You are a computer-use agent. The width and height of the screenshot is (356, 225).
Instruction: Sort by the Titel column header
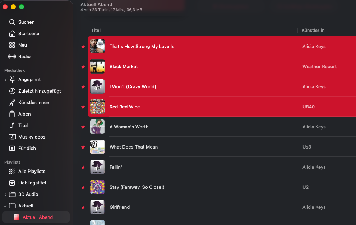click(x=96, y=31)
